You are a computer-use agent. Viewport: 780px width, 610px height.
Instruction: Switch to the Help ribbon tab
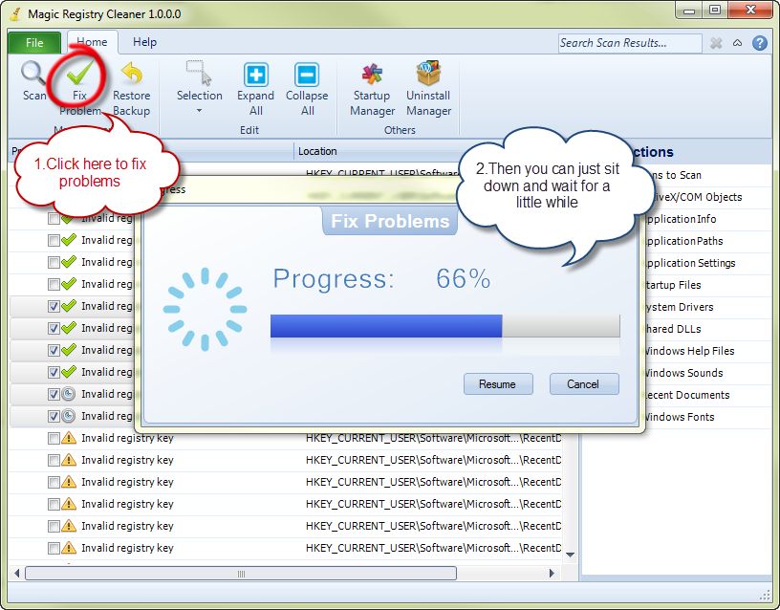144,42
